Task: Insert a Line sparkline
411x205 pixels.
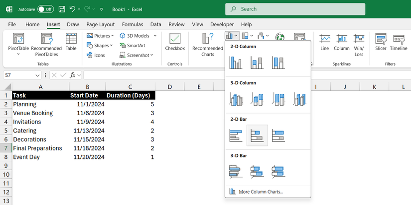Action: tap(325, 42)
